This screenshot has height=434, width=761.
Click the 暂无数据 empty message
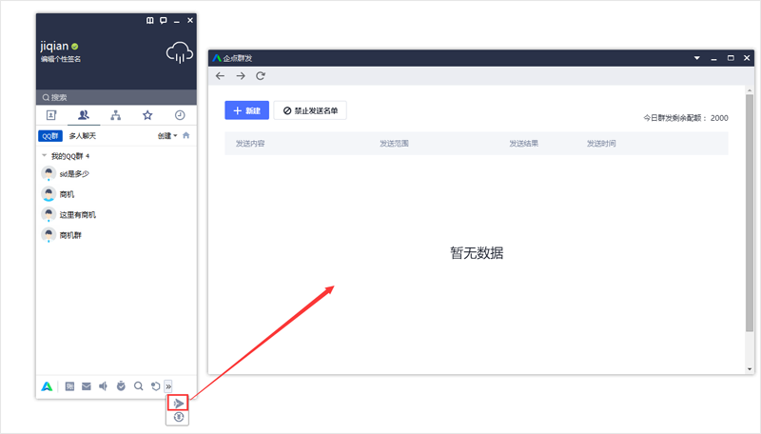pos(477,253)
